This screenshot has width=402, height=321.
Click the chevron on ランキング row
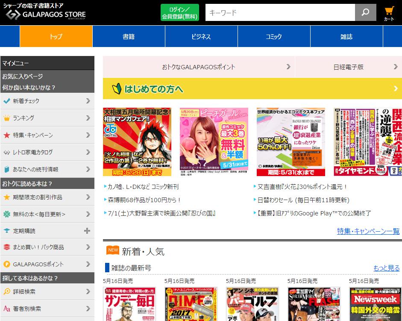[x=88, y=118]
